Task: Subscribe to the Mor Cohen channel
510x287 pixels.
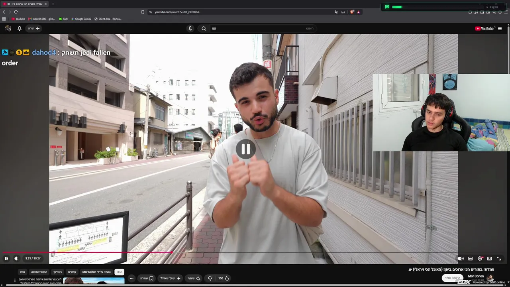Action: pyautogui.click(x=452, y=278)
